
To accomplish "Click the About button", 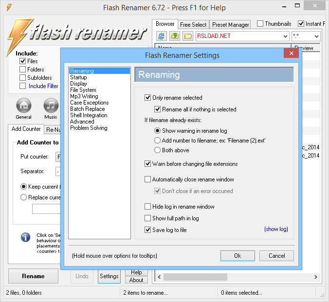I will (136, 280).
